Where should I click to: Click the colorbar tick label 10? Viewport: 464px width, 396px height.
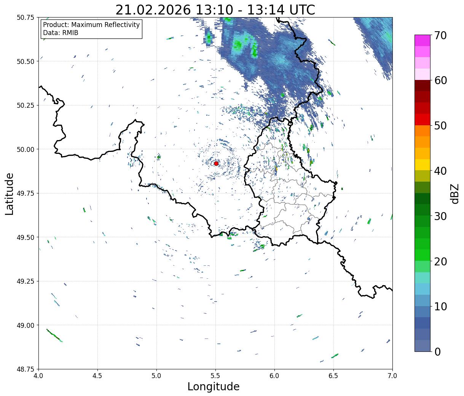click(440, 307)
